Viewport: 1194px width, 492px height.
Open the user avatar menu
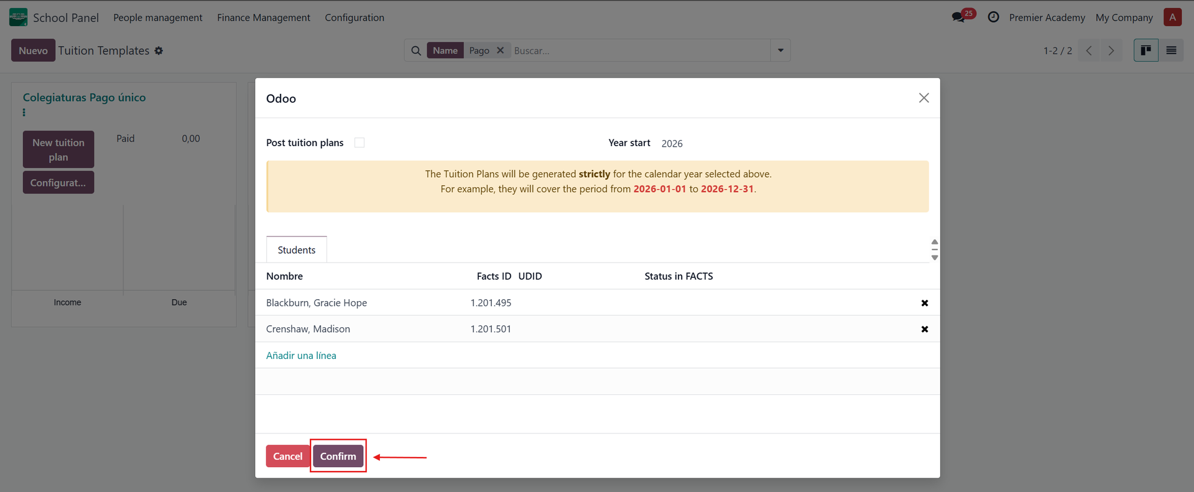[1172, 17]
